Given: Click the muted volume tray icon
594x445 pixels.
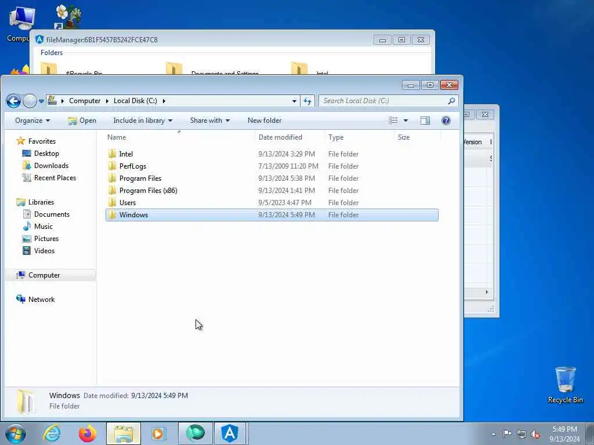Looking at the screenshot, I should pyautogui.click(x=535, y=435).
